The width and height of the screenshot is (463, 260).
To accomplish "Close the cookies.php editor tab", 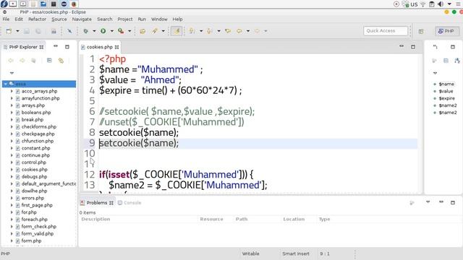I will [x=117, y=47].
